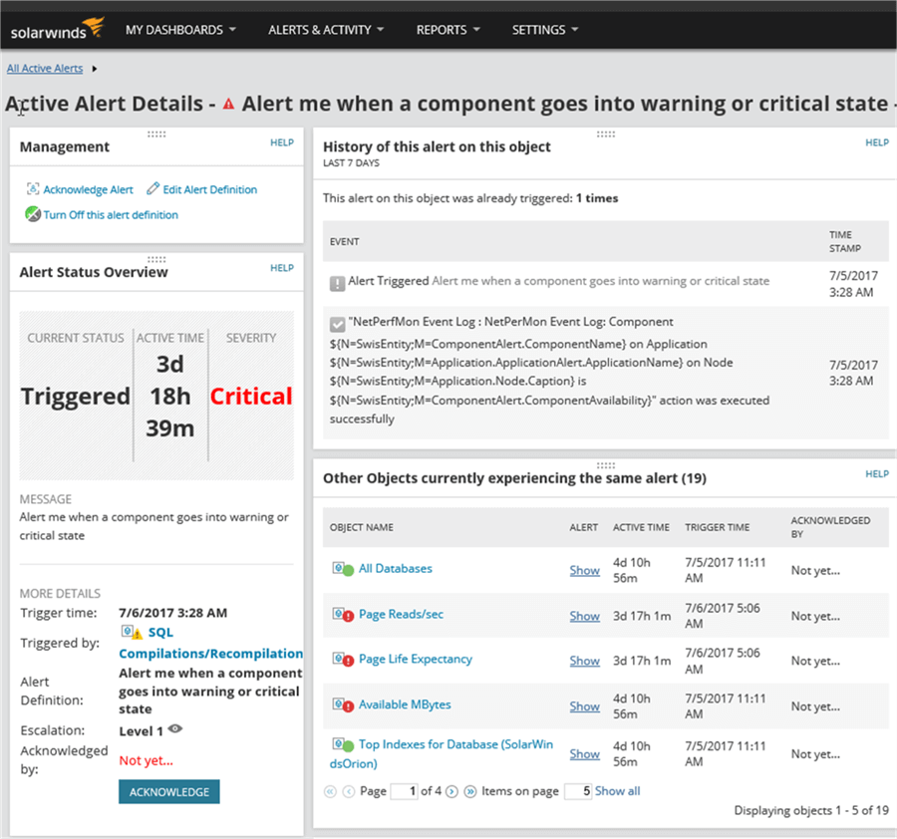The height and width of the screenshot is (839, 897).
Task: Expand the breadcrumb arrow after All Active Alerts
Action: point(95,69)
